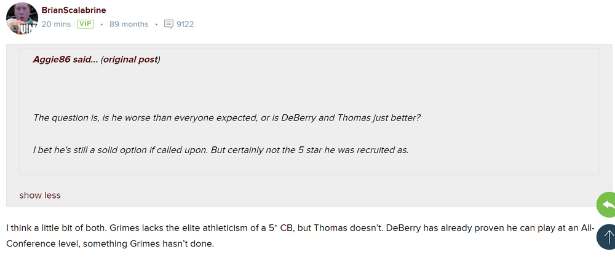Click the blank area under the quote header

[x=246, y=86]
